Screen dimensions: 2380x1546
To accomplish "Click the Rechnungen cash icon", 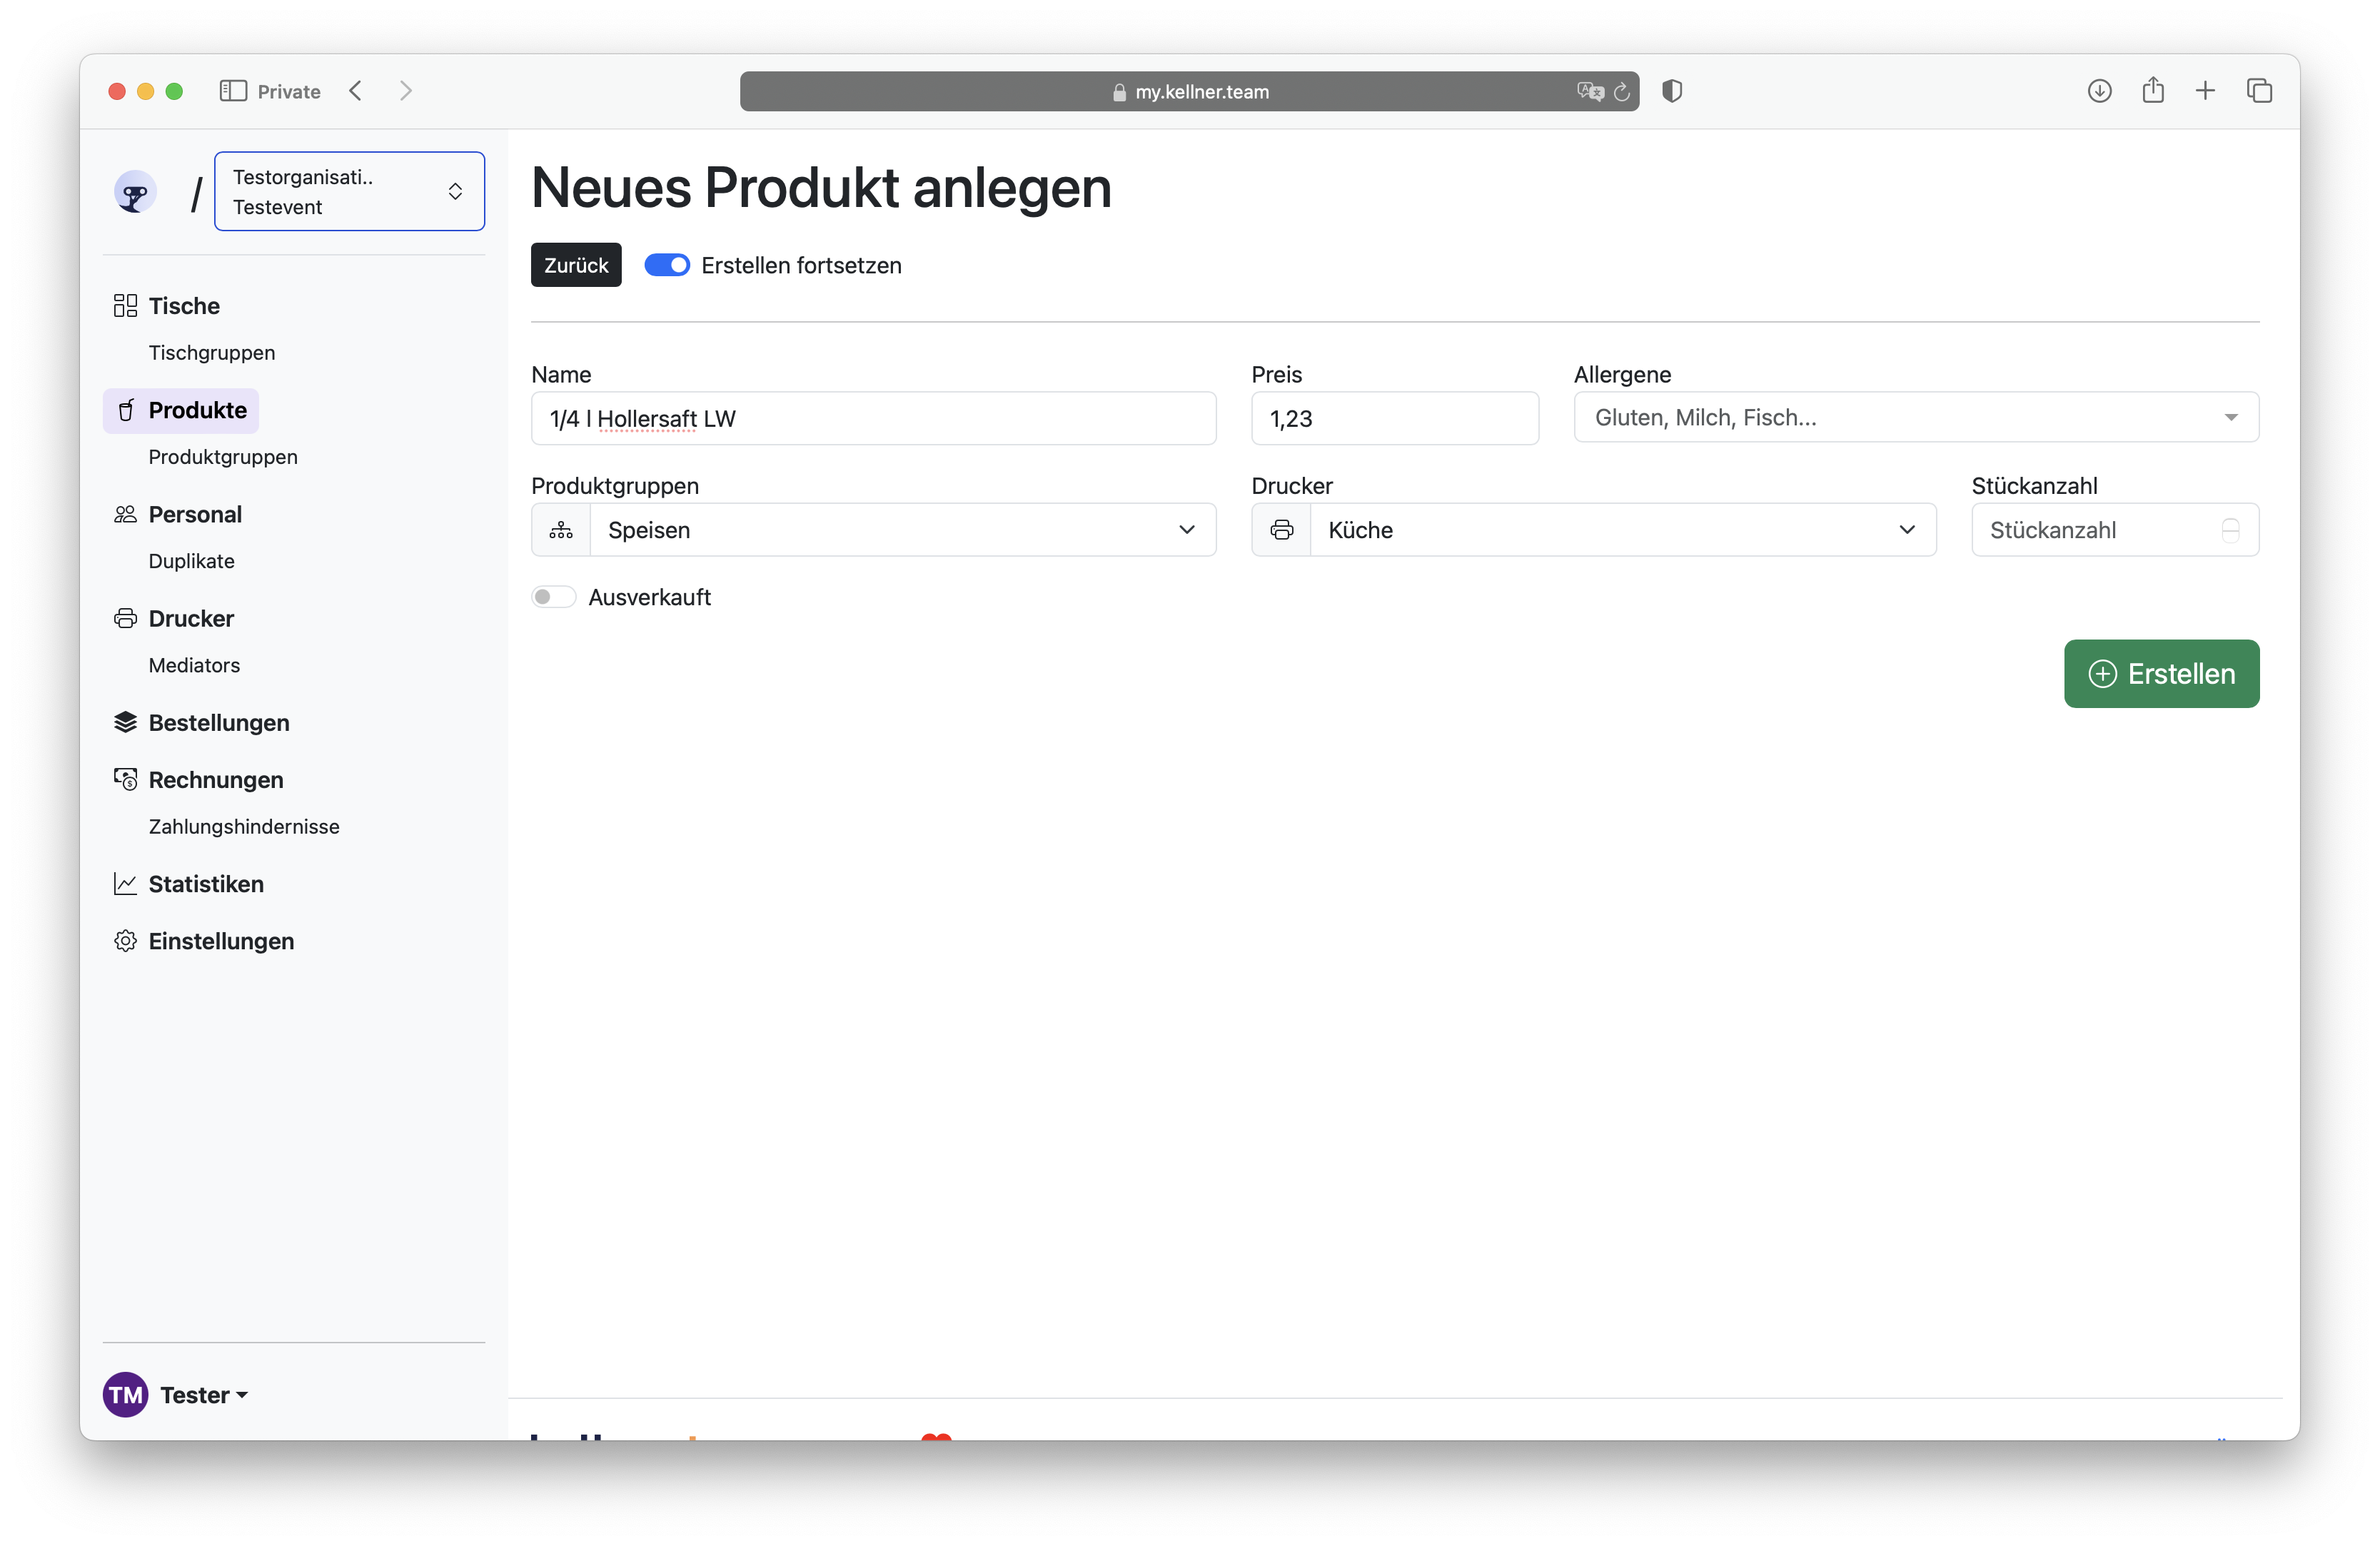I will point(125,779).
